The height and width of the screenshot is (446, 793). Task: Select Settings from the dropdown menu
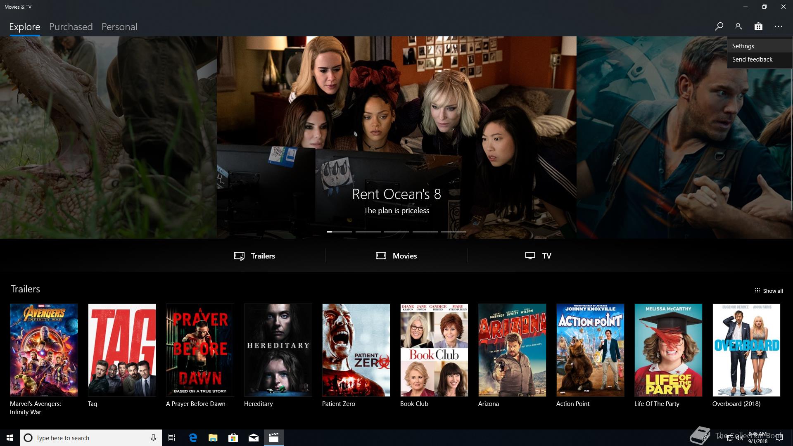click(x=760, y=46)
